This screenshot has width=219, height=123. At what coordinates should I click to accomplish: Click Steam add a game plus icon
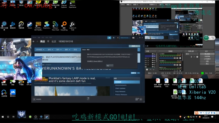34,99
